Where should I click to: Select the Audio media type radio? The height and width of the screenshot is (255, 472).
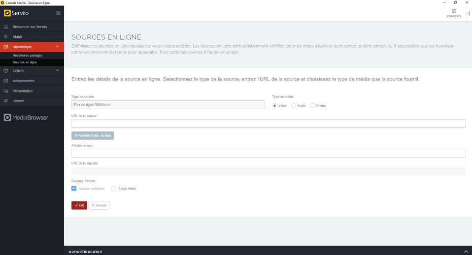[294, 106]
